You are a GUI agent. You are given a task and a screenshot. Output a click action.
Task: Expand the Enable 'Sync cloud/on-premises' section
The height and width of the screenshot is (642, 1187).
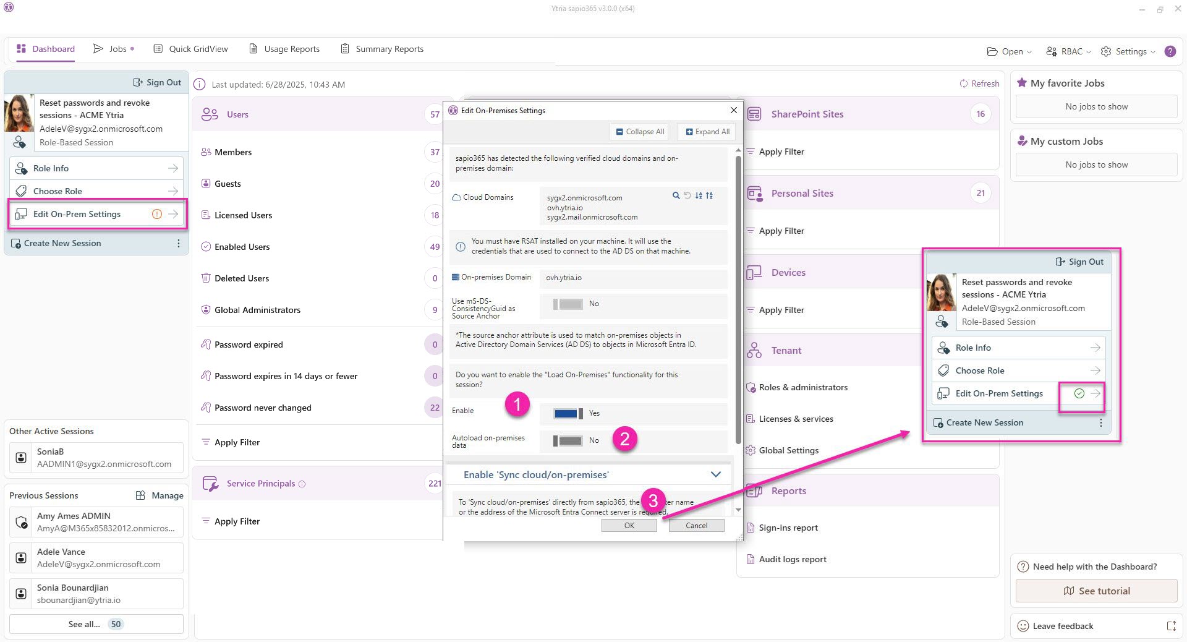tap(715, 474)
